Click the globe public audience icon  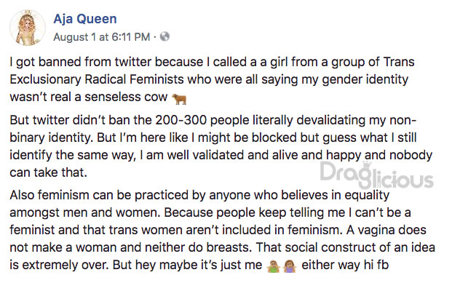click(x=164, y=36)
